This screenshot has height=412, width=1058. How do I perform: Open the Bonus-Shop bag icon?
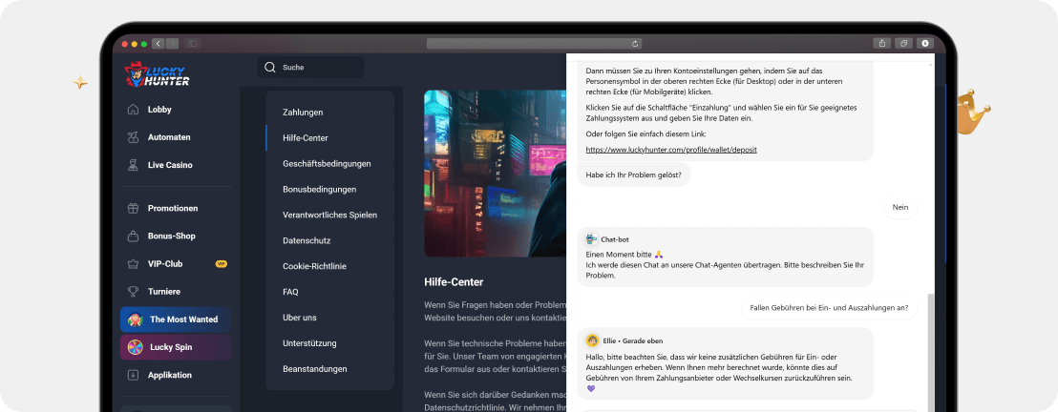click(x=133, y=237)
